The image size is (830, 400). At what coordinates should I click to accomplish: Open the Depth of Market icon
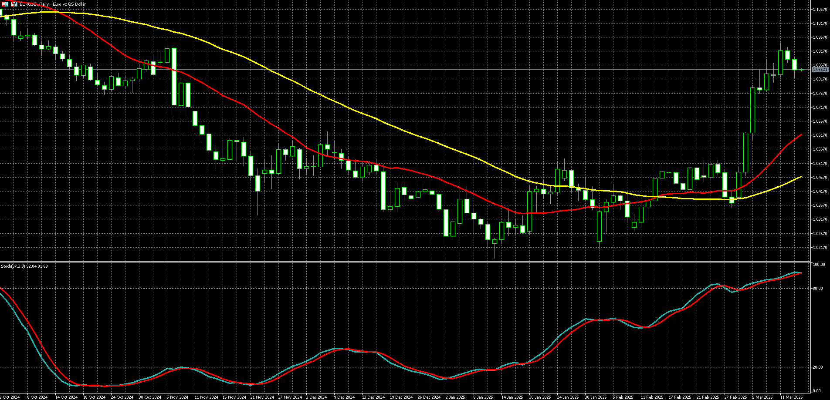coord(14,4)
